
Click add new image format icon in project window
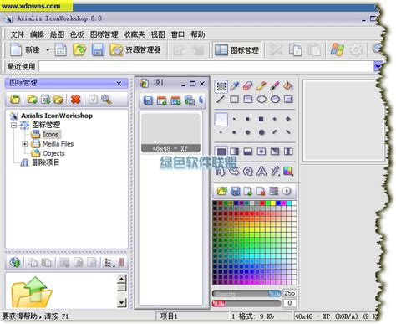click(x=162, y=100)
